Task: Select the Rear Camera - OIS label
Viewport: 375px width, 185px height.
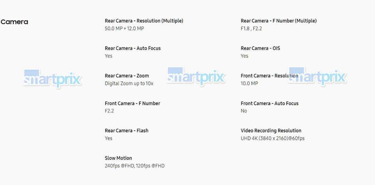Action: point(260,48)
